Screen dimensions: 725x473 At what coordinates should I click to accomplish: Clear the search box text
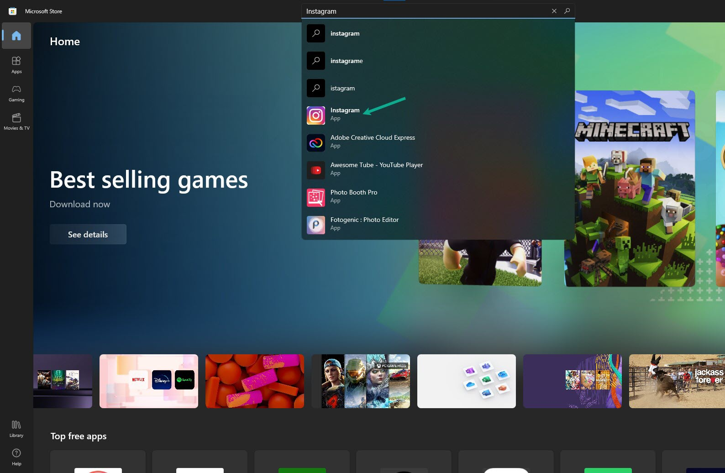coord(554,11)
